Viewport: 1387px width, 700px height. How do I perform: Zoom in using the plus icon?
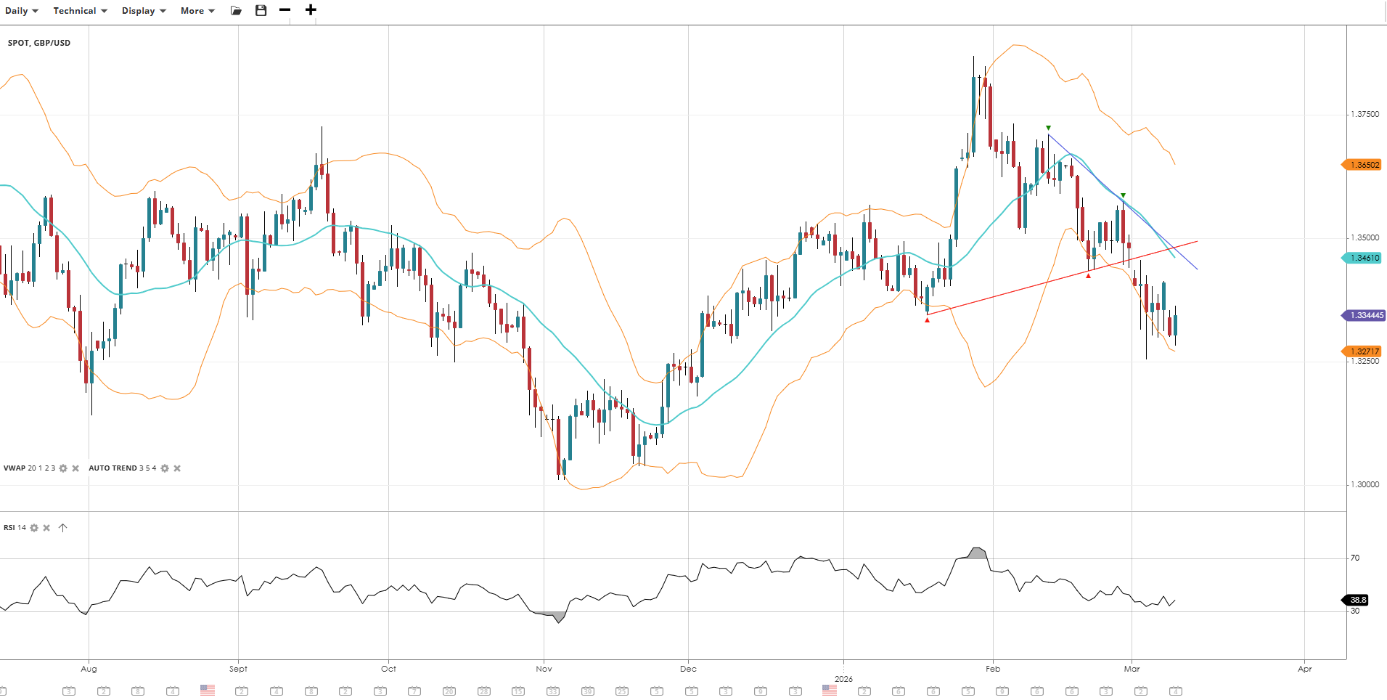coord(311,10)
